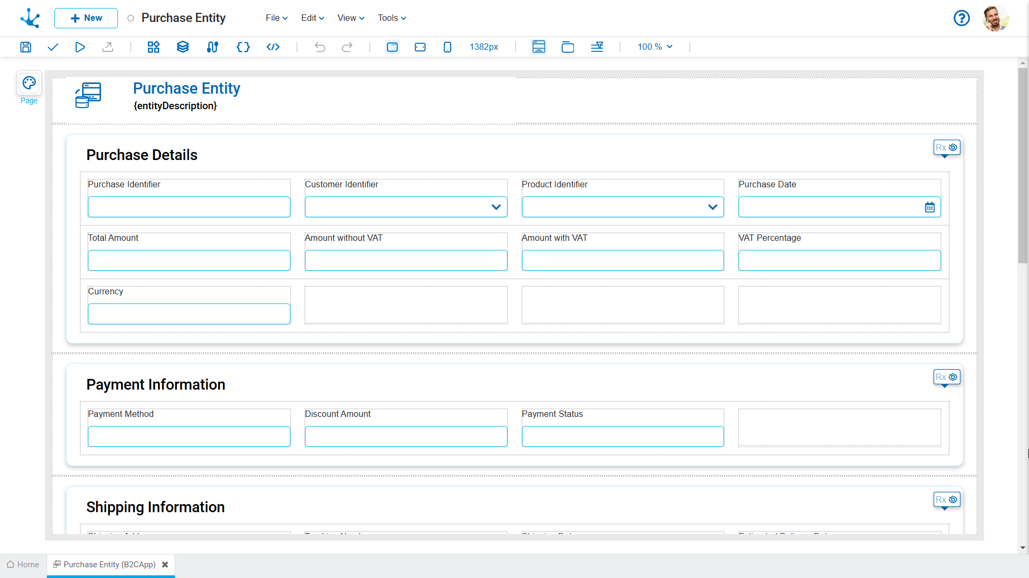
Task: Open the Page palette icon
Action: click(29, 83)
